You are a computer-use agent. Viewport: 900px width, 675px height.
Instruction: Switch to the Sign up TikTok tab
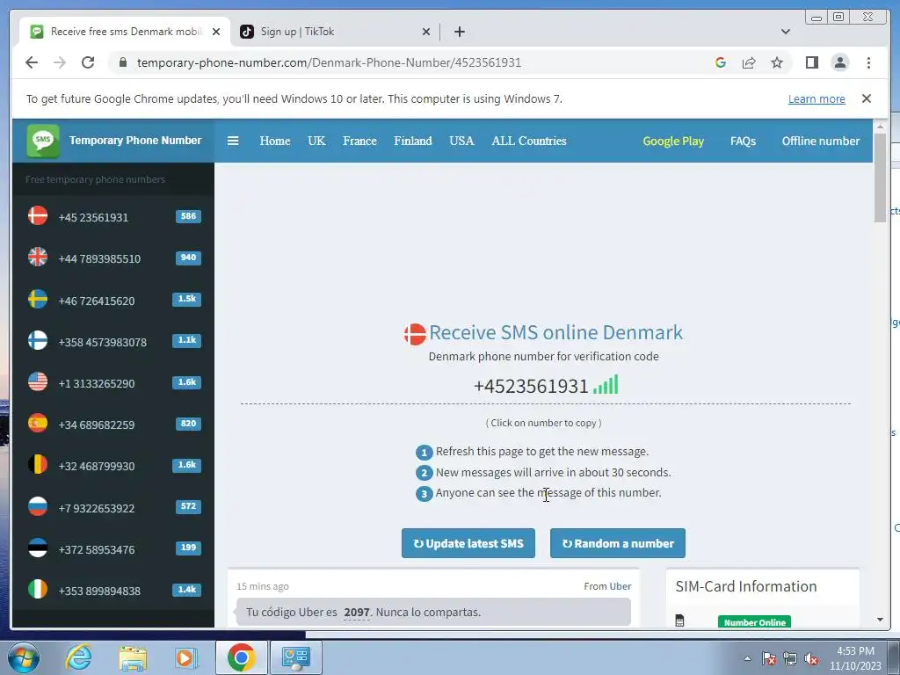pyautogui.click(x=335, y=32)
